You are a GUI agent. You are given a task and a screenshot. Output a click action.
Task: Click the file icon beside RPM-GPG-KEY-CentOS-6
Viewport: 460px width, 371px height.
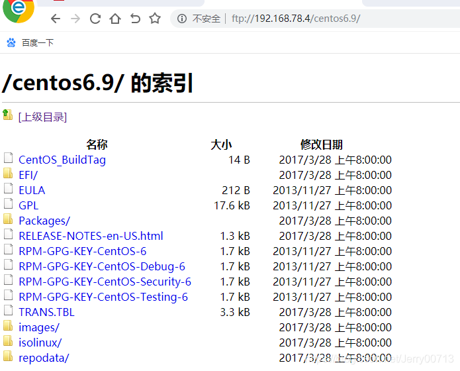(x=8, y=249)
